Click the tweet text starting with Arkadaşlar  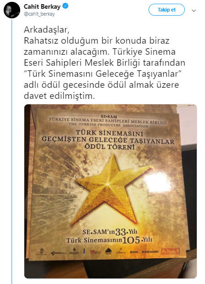105,62
